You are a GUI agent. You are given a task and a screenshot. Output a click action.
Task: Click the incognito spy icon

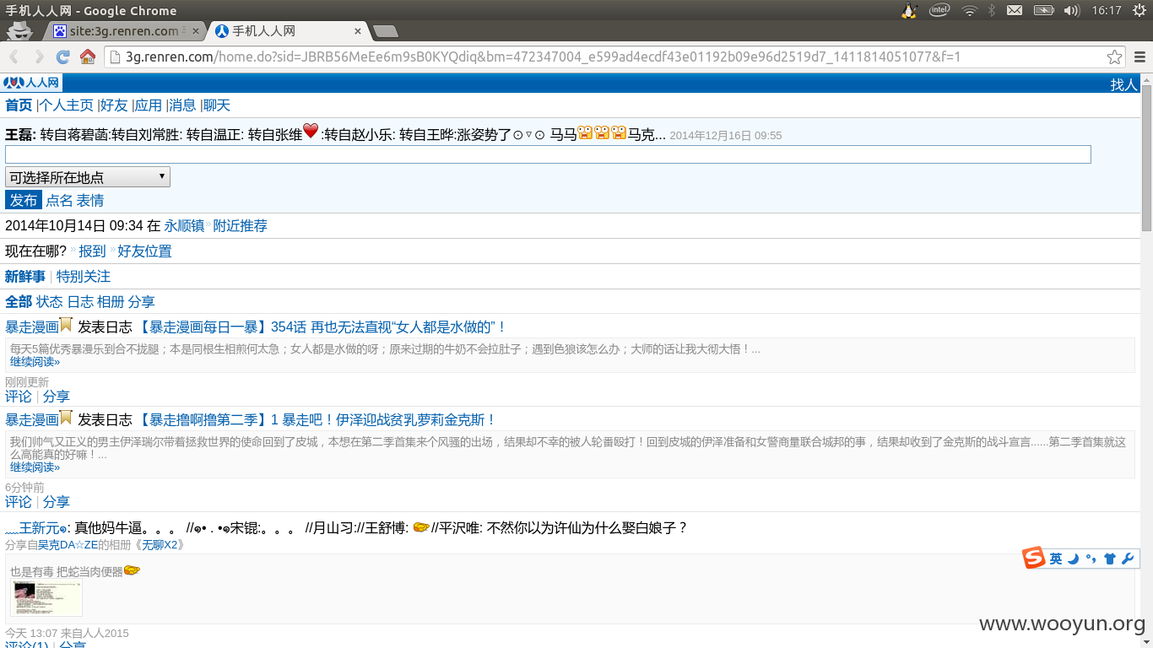(x=19, y=30)
